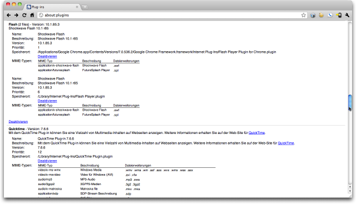Focus the about:plugins address bar

pos(171,15)
